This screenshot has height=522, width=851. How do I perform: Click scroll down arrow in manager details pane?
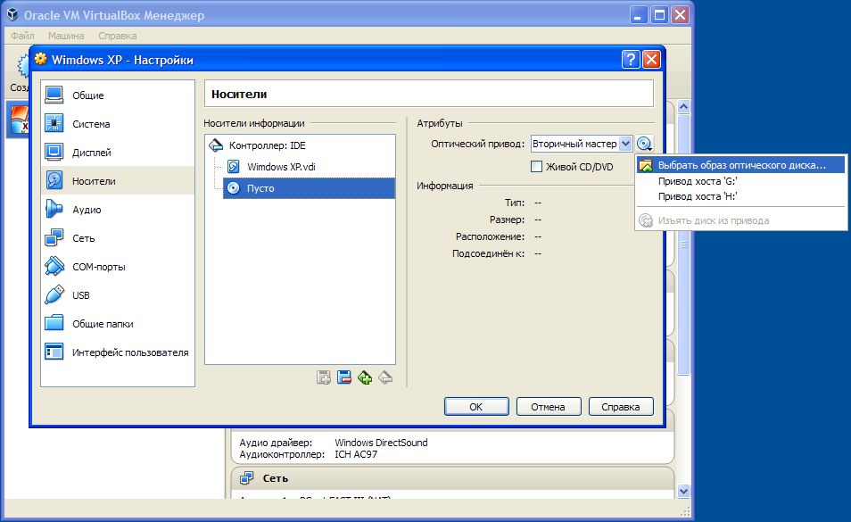[x=684, y=491]
